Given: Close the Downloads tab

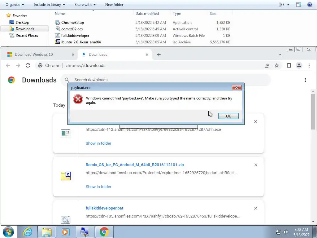Looking at the screenshot, I should pos(147,55).
